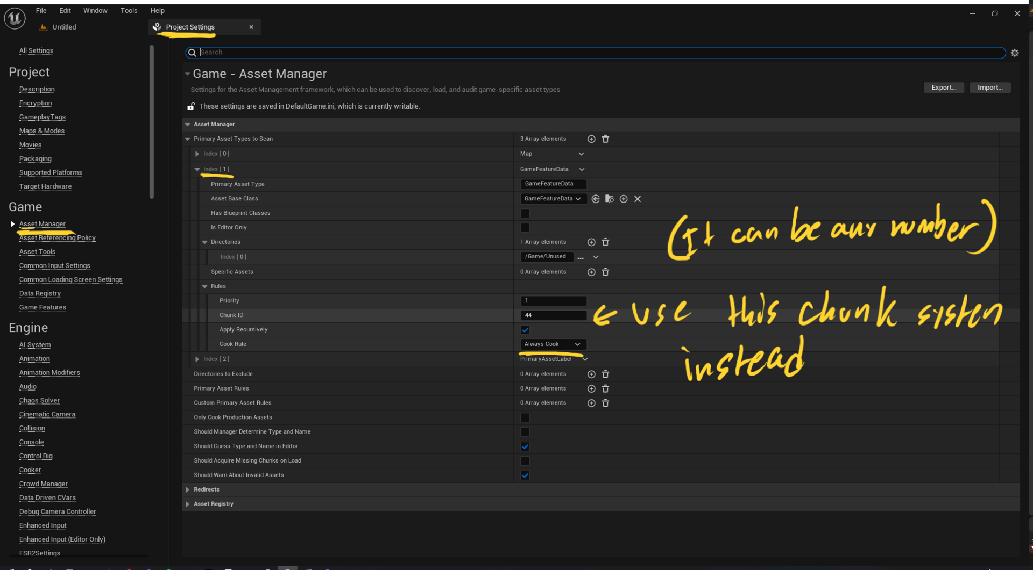The width and height of the screenshot is (1033, 570).
Task: Open the Window menu
Action: (x=95, y=10)
